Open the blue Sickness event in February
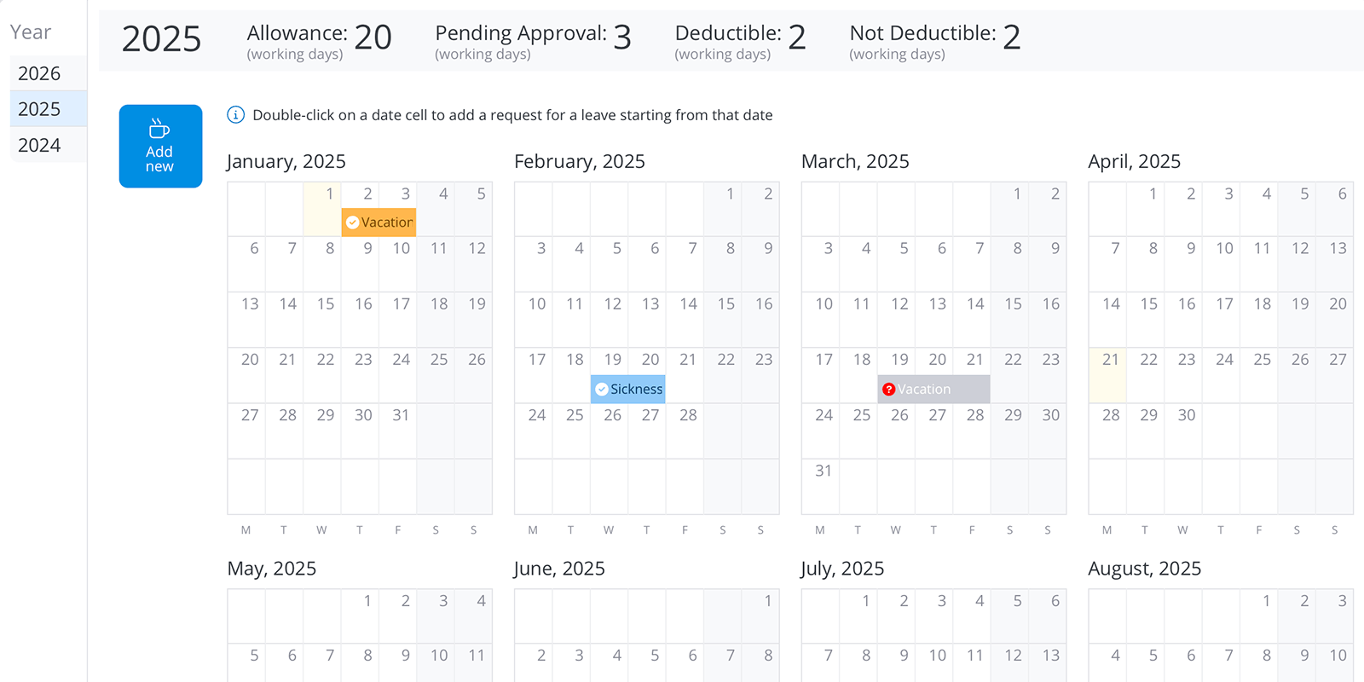1364x682 pixels. tap(635, 390)
